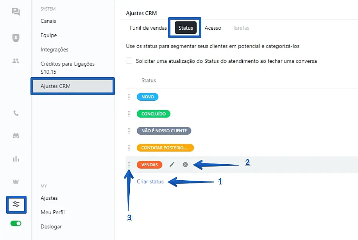Edit the VENDAS status with pencil icon

click(x=172, y=165)
